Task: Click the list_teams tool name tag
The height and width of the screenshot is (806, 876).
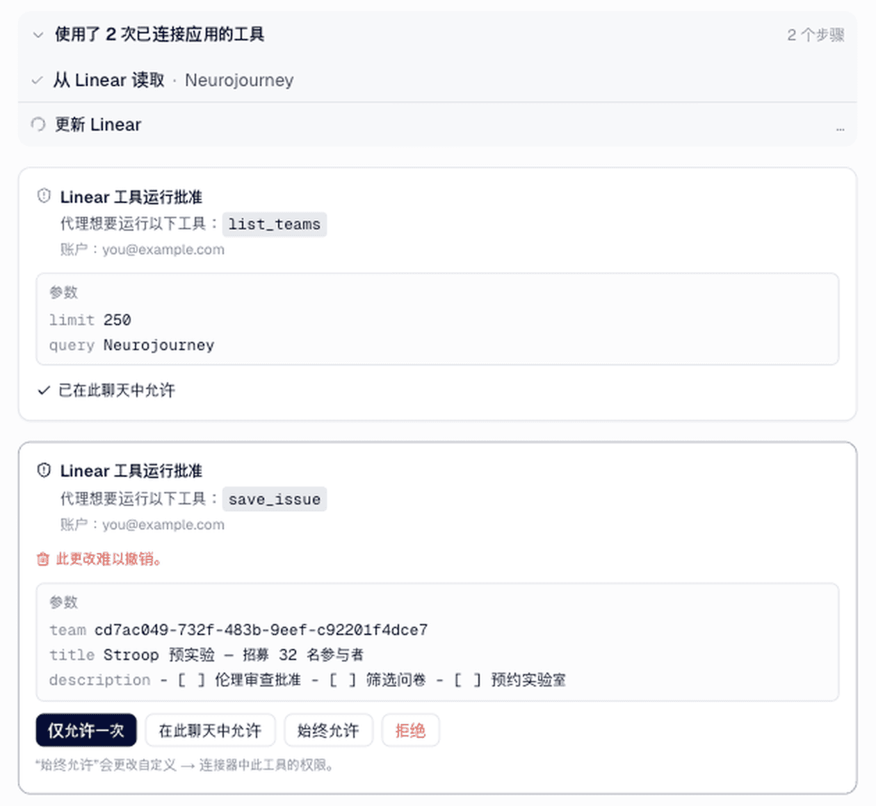Action: (x=275, y=224)
